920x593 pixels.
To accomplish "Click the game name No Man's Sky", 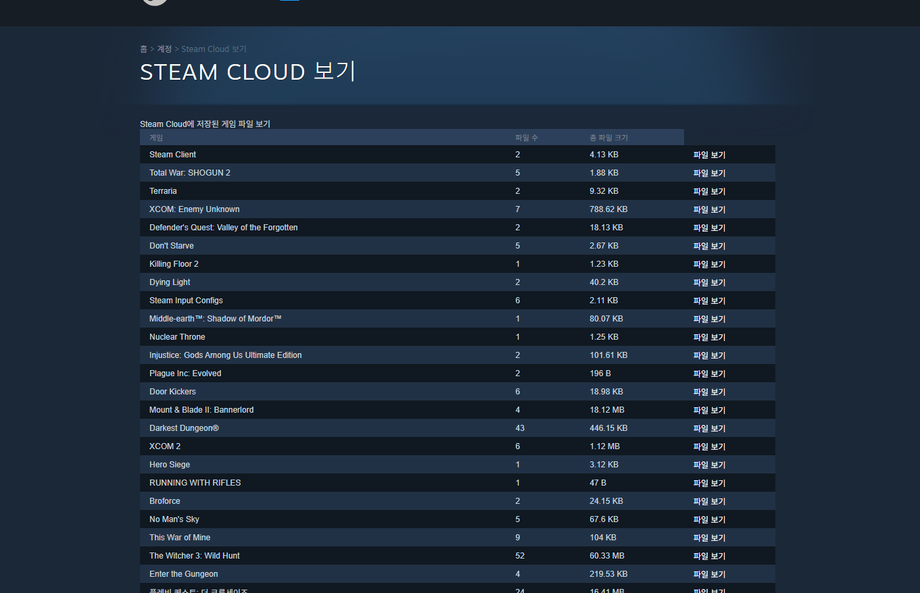I will tap(174, 519).
